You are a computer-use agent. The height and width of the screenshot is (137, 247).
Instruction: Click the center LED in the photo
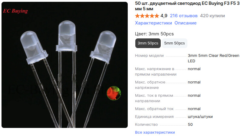67,36
